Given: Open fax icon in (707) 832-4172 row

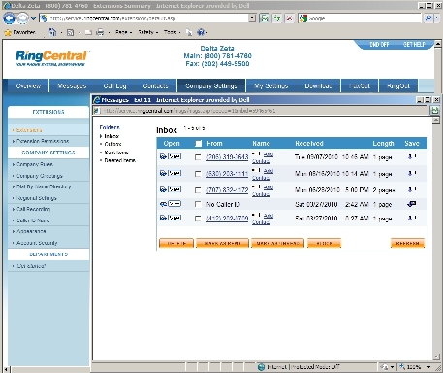Looking at the screenshot, I should [x=163, y=189].
